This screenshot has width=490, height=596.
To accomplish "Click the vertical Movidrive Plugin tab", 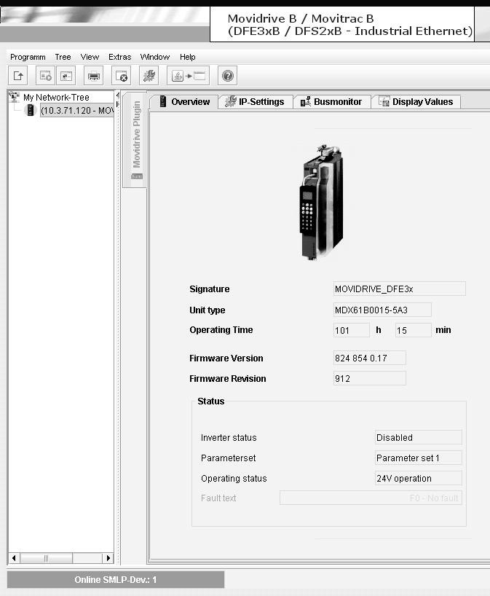I will pos(135,139).
